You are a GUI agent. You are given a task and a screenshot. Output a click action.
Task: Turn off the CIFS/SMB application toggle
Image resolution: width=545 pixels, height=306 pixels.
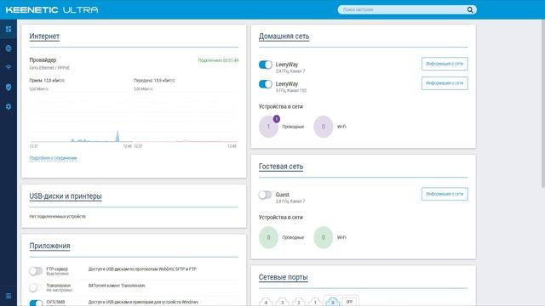pyautogui.click(x=36, y=303)
